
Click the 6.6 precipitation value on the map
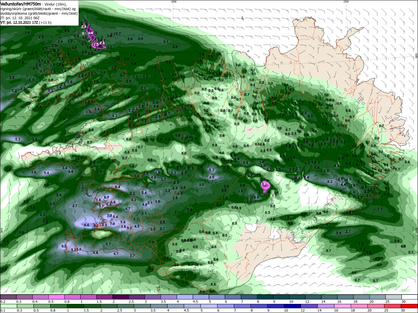pos(87,225)
